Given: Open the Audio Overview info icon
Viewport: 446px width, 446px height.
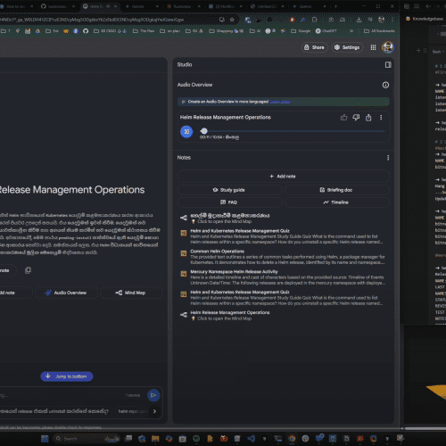Looking at the screenshot, I should [385, 85].
